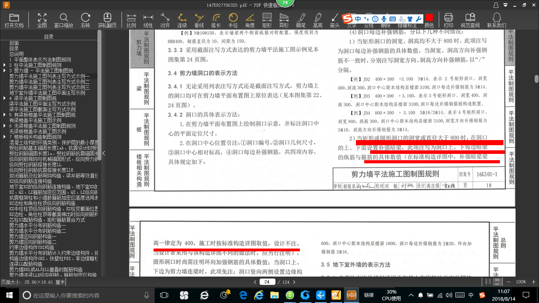The image size is (539, 303).
Task: Select the 箭头 arrow tool
Action: [335, 21]
